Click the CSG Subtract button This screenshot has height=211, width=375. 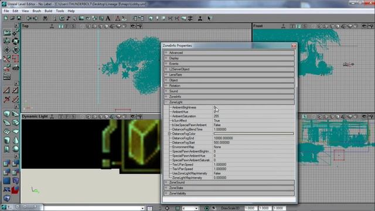coord(16,164)
